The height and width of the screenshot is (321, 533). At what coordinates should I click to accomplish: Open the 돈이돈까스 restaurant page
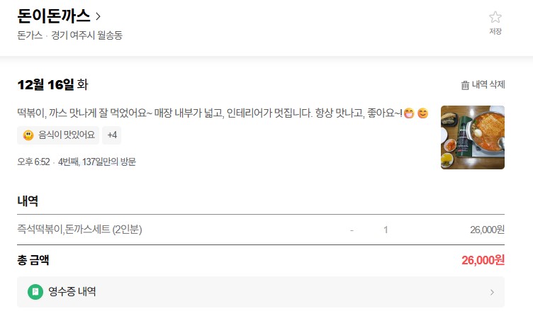pos(54,16)
